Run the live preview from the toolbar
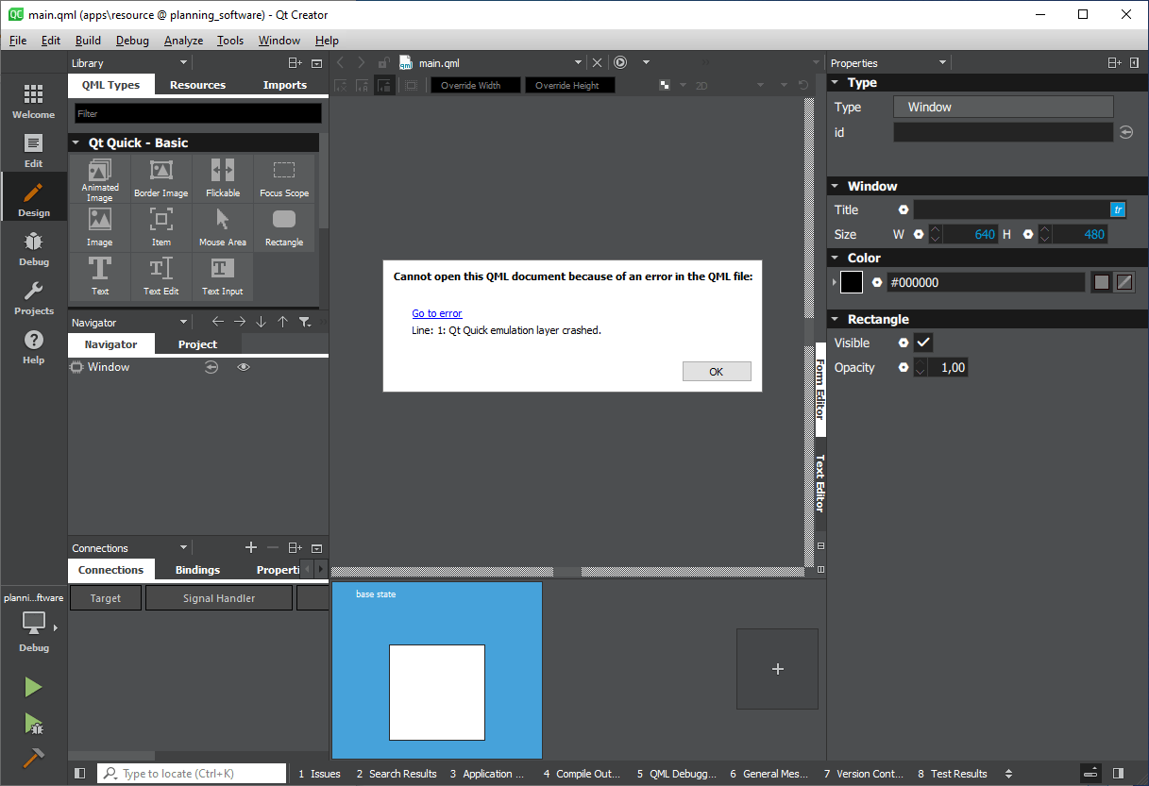The height and width of the screenshot is (786, 1149). (x=619, y=62)
